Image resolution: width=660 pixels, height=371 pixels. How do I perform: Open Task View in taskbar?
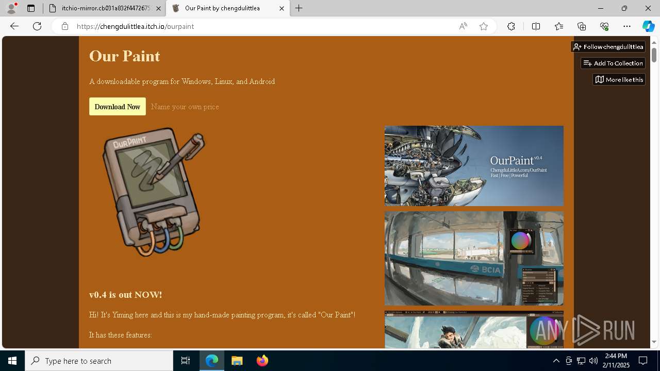(186, 361)
